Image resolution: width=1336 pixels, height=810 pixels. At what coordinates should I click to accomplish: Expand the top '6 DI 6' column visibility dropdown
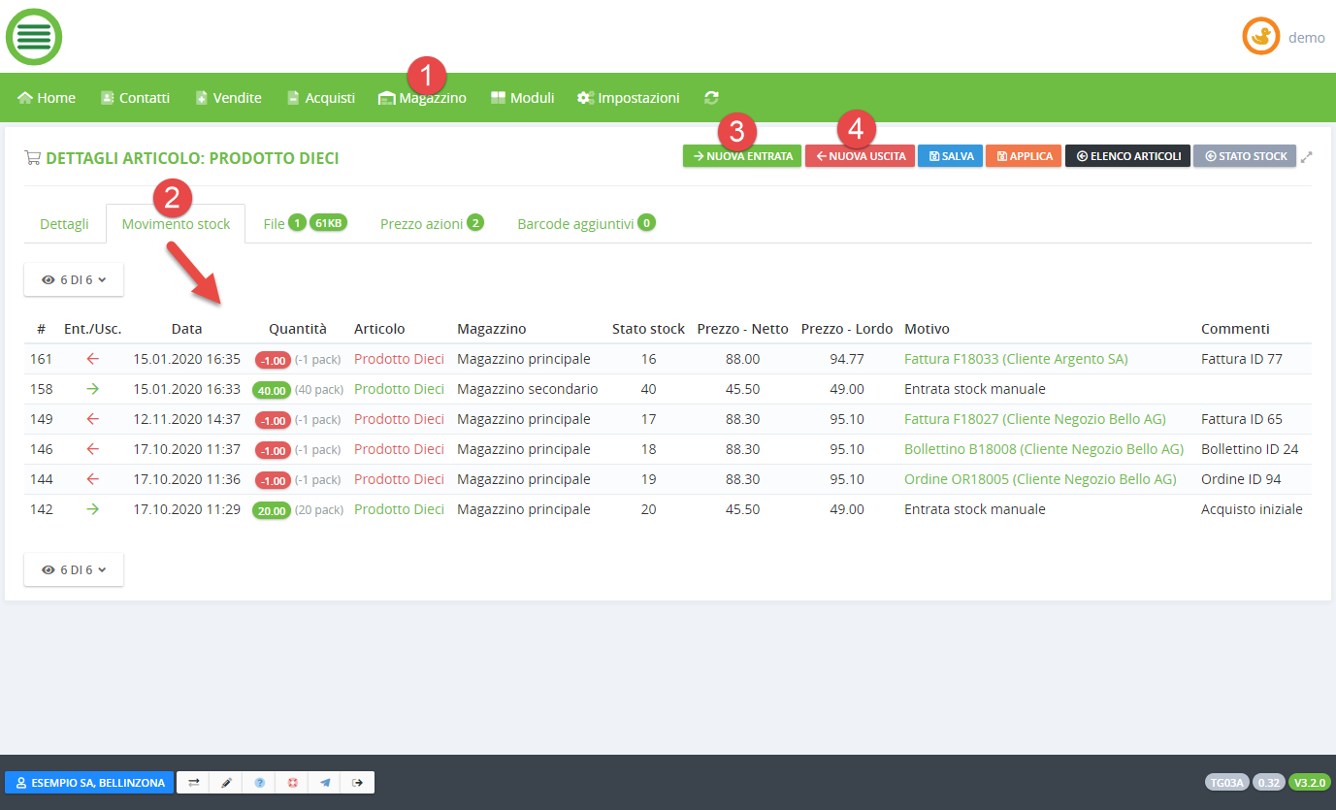74,279
